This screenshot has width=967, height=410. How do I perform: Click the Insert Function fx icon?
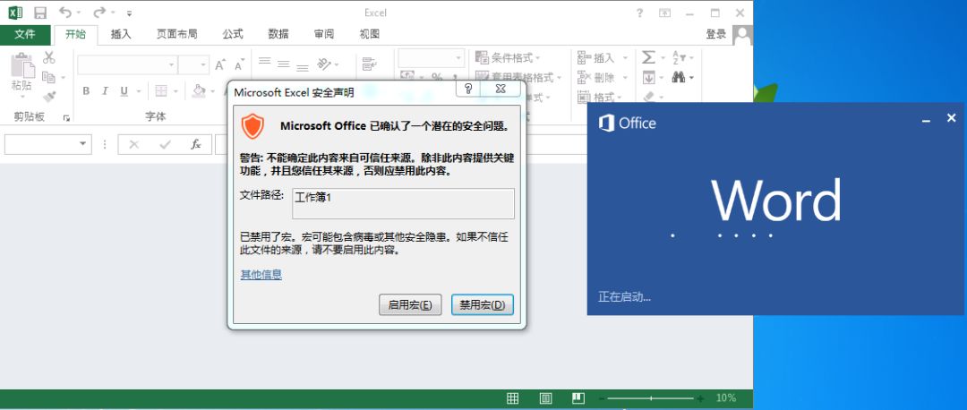point(195,144)
